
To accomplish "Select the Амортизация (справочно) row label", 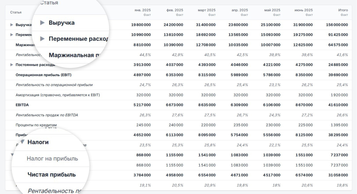I will (58, 95).
